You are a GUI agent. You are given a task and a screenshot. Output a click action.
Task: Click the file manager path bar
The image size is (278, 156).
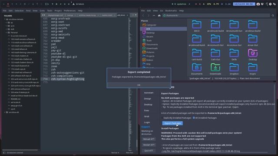216,16
